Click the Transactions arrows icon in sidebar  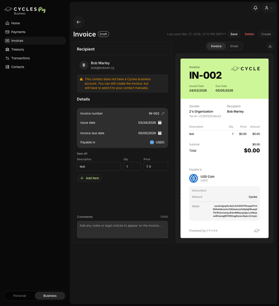7,58
